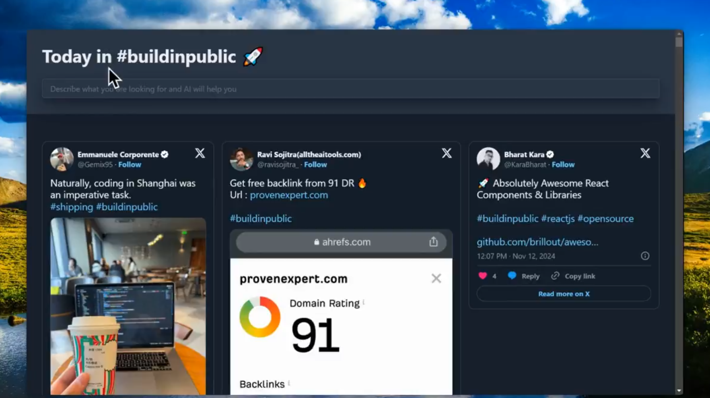Follow @Gemix95

[130, 164]
